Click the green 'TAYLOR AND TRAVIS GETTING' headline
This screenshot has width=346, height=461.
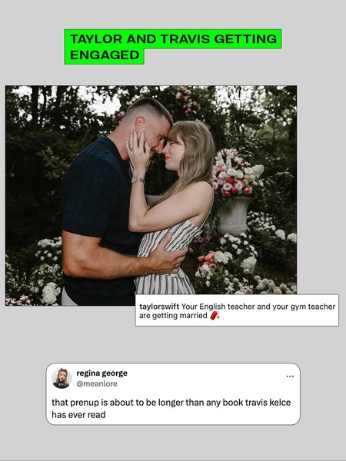pos(173,39)
